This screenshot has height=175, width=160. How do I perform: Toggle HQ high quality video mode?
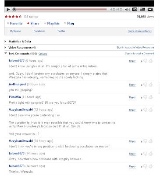[x=135, y=10]
